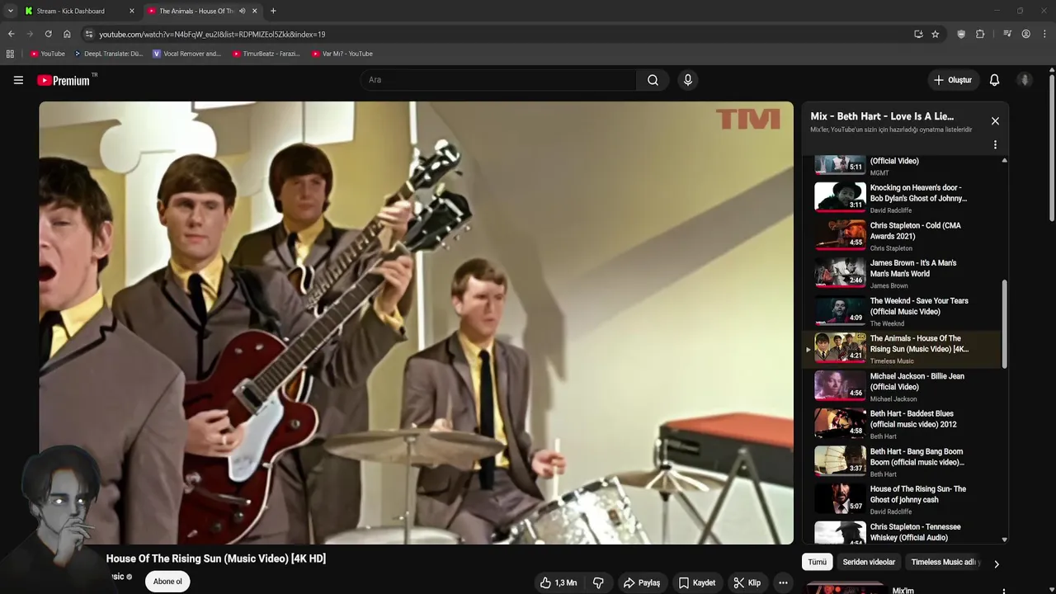
Task: Close the Kick Dashboard browser tab
Action: click(131, 11)
